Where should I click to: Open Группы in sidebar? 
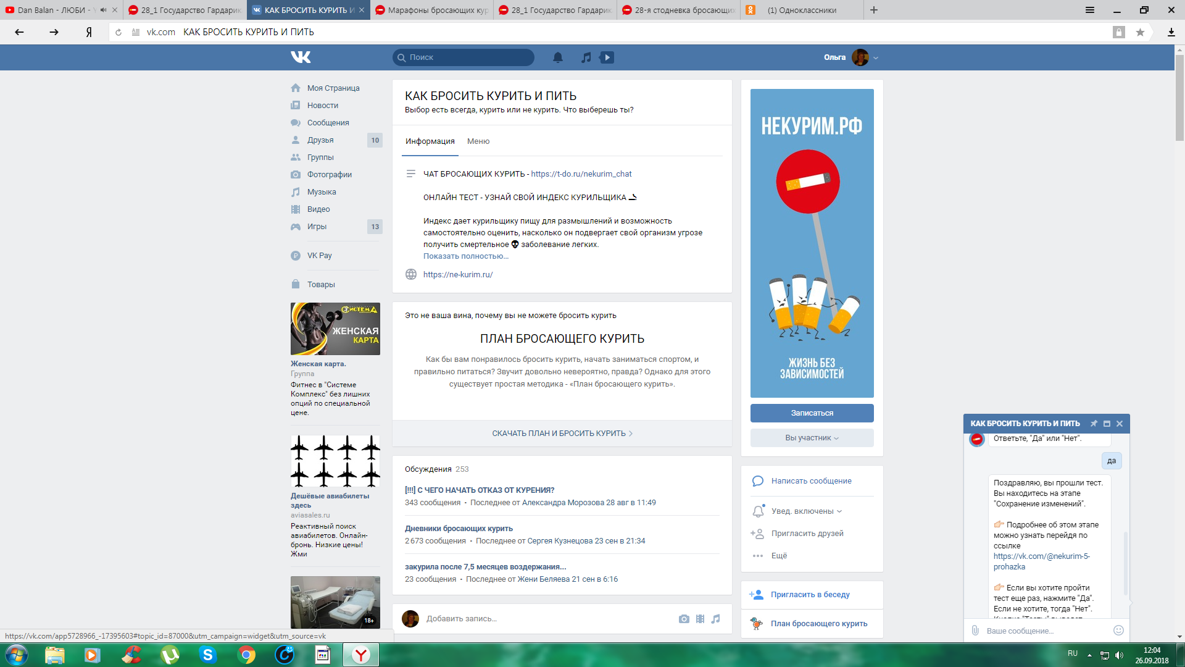[320, 157]
